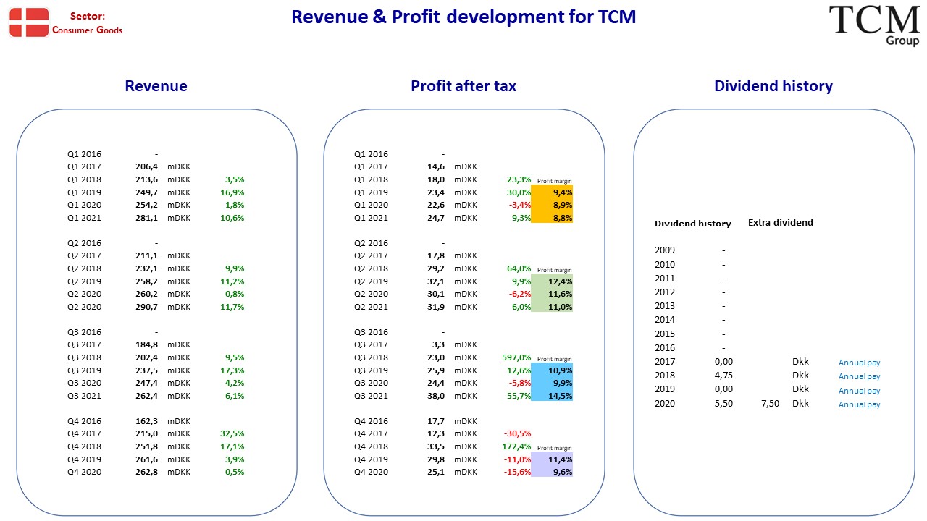Click the main slide title text
Image resolution: width=927 pixels, height=521 pixels.
(463, 17)
